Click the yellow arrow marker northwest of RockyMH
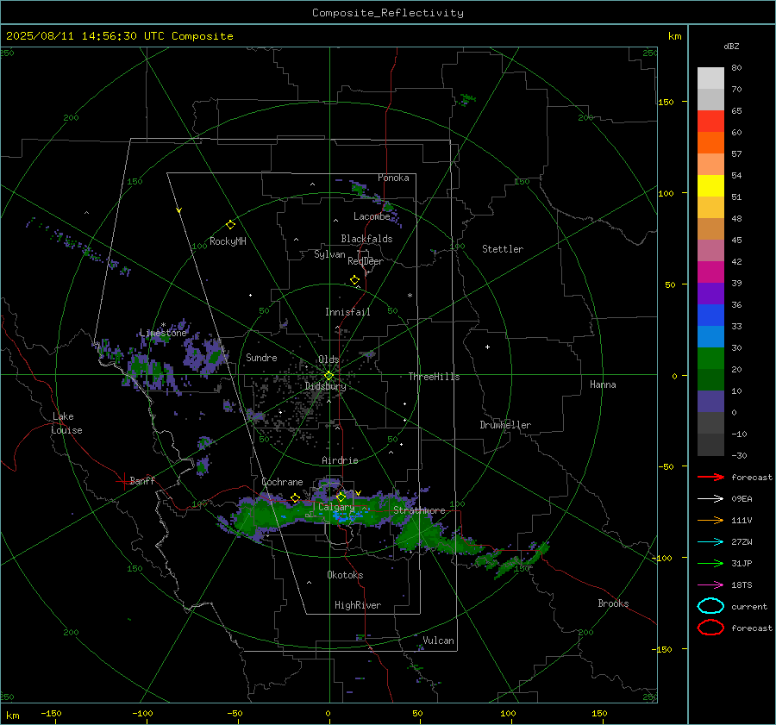The image size is (776, 725). point(179,210)
